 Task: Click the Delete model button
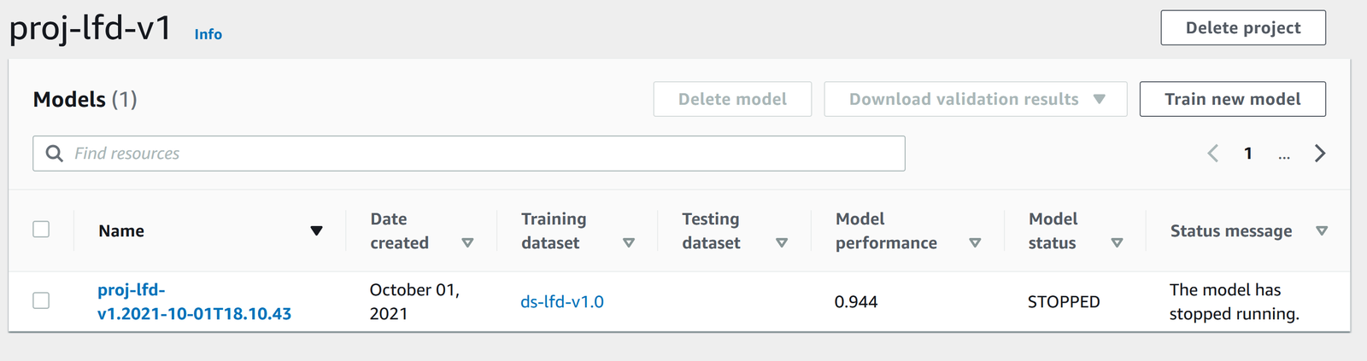(732, 99)
